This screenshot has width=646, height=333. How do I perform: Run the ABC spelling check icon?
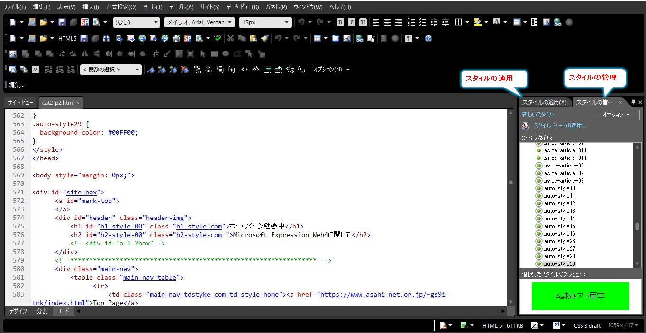pos(218,38)
